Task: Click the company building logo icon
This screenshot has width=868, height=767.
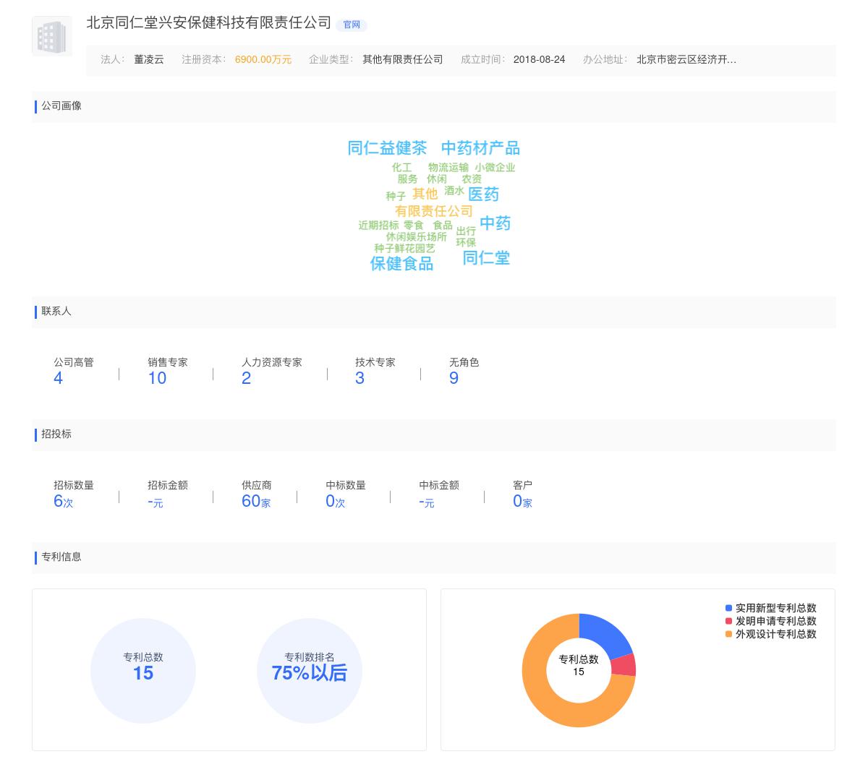Action: (x=52, y=36)
